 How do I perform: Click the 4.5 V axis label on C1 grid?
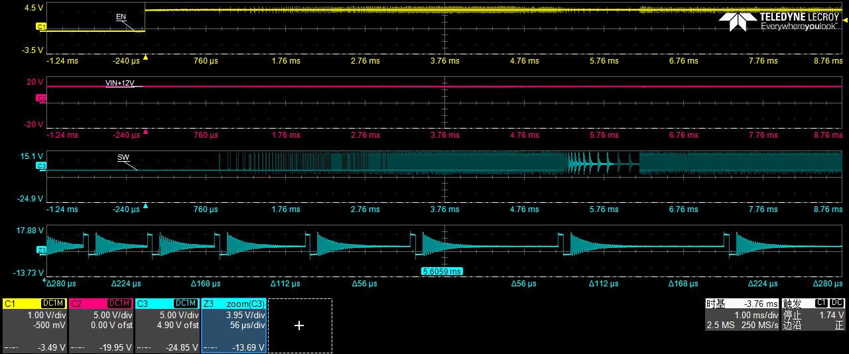[34, 8]
